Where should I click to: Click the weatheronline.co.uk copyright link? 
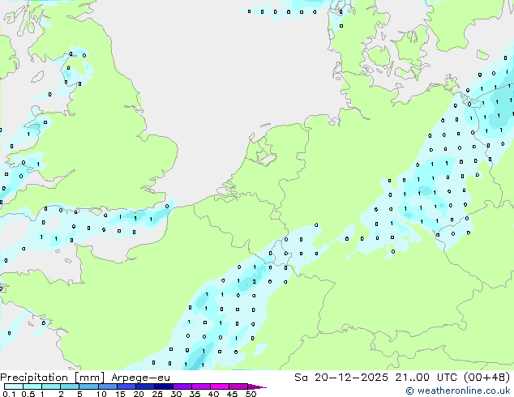[458, 391]
